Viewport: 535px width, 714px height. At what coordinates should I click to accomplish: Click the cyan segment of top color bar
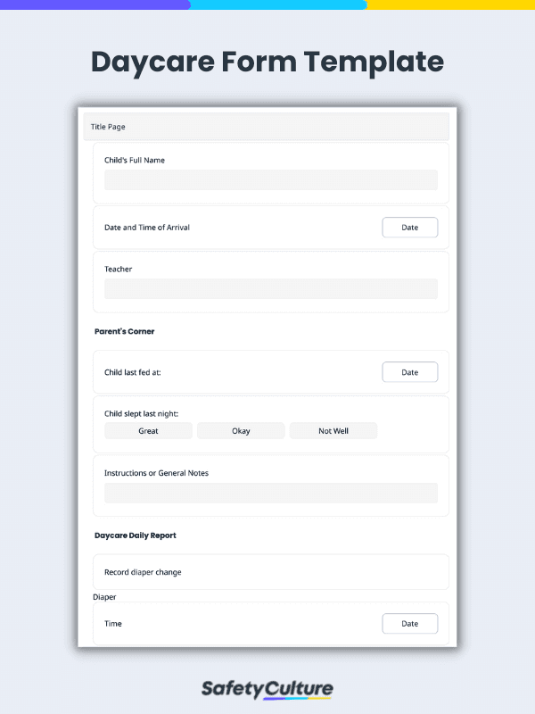click(278, 4)
